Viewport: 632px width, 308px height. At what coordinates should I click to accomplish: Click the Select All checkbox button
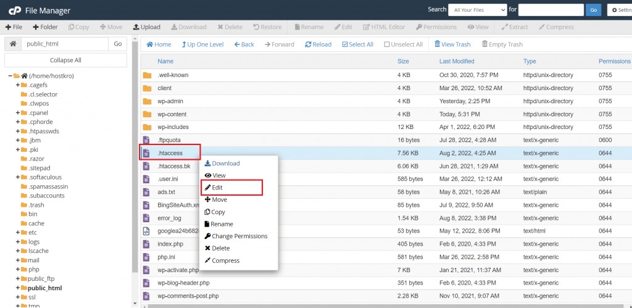(x=357, y=44)
